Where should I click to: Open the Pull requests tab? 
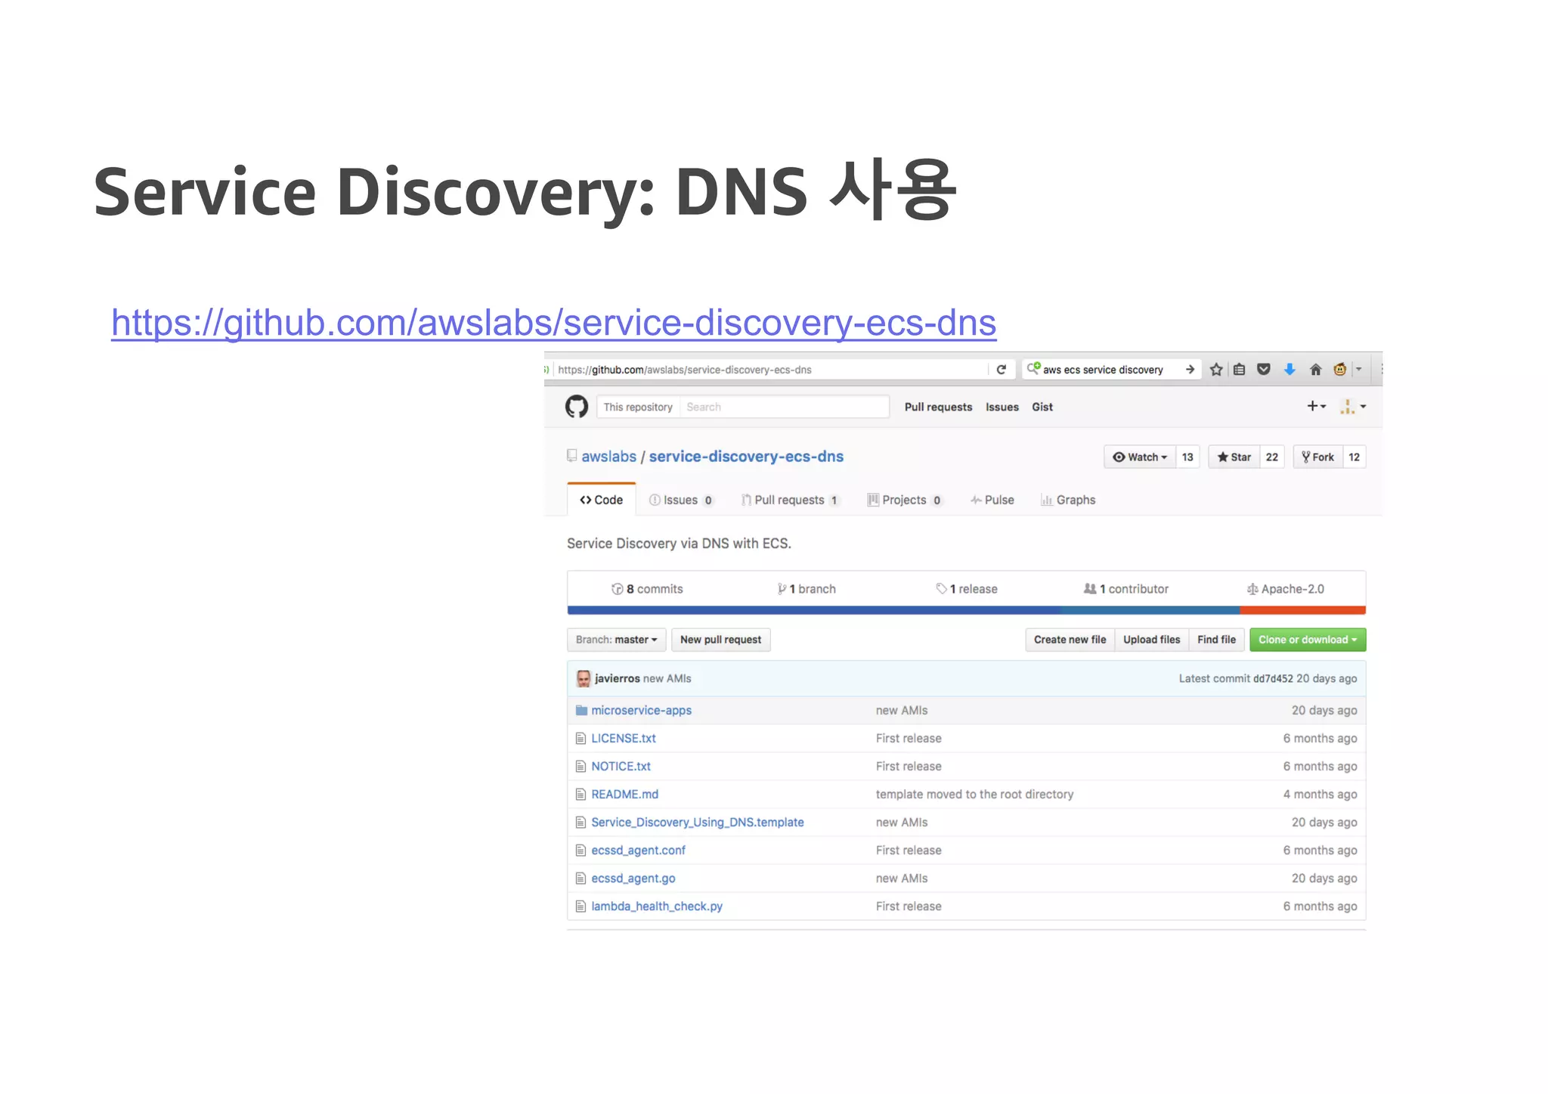[x=789, y=501]
